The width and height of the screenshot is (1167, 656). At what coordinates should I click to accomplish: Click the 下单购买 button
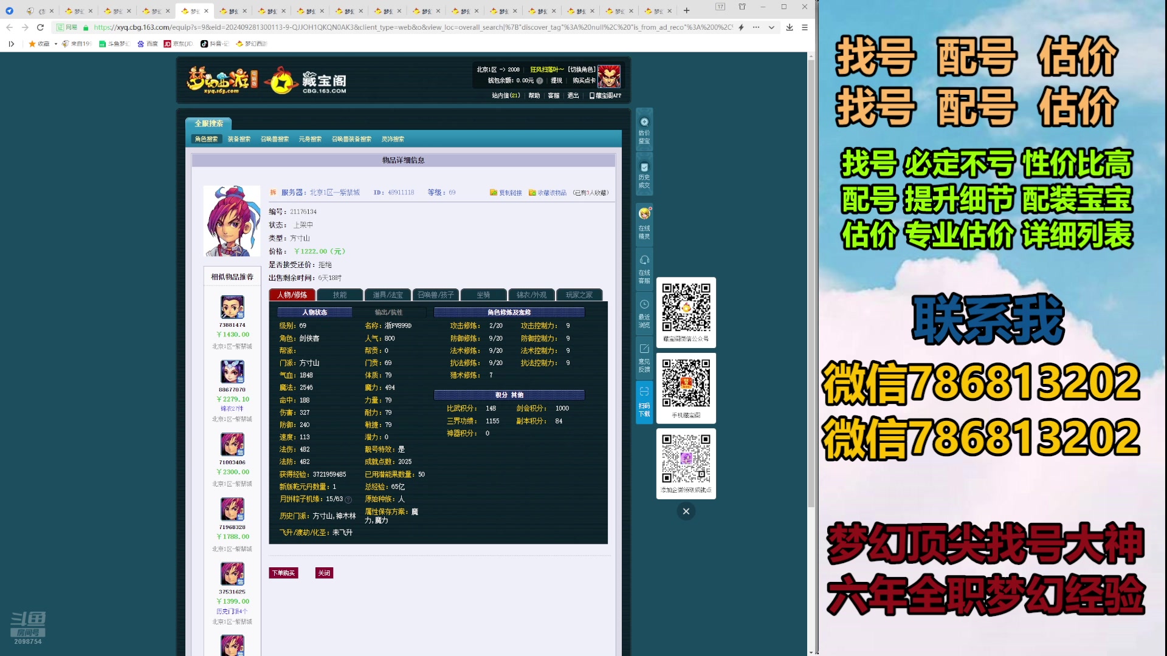pyautogui.click(x=283, y=573)
